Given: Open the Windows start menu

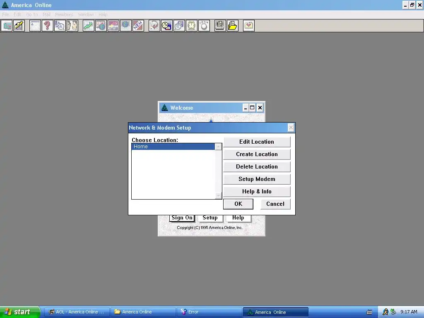Looking at the screenshot, I should [x=20, y=312].
